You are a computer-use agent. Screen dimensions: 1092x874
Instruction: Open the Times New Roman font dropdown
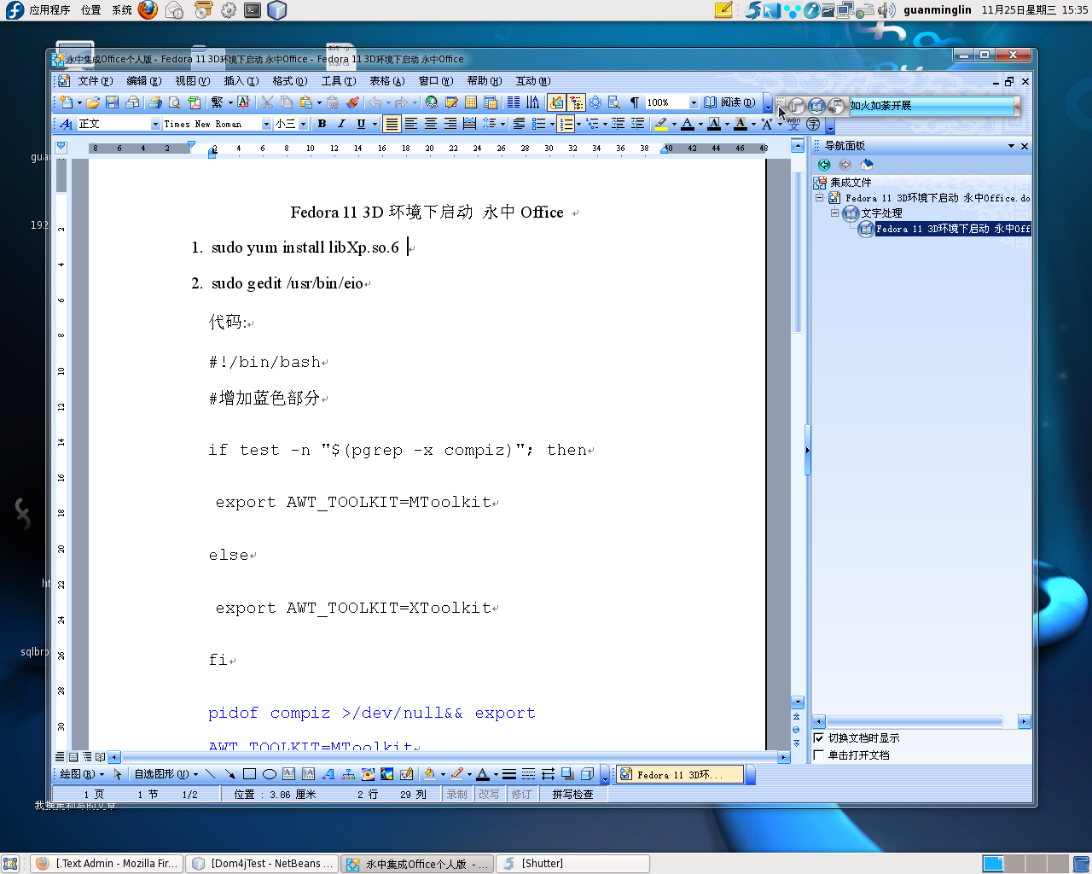(265, 125)
